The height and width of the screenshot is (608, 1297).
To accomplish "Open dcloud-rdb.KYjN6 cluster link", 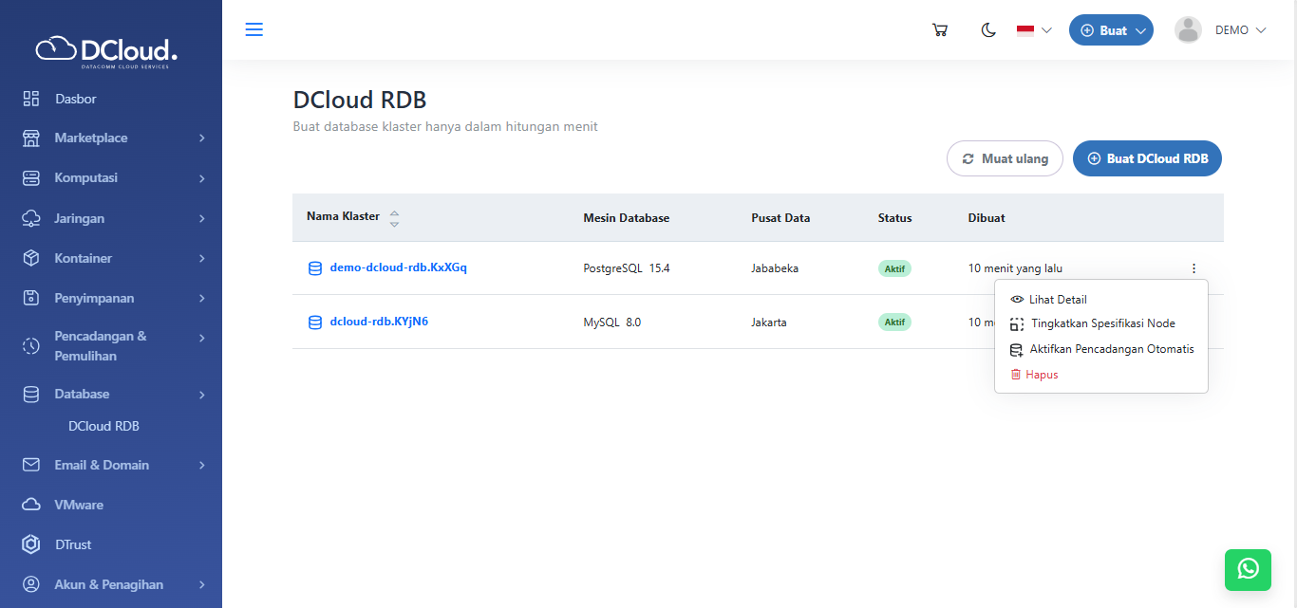I will 378,322.
